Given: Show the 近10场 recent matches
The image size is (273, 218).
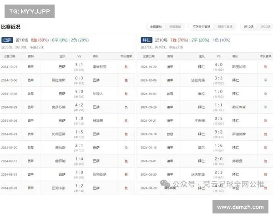Looking at the screenshot, I should point(248,27).
